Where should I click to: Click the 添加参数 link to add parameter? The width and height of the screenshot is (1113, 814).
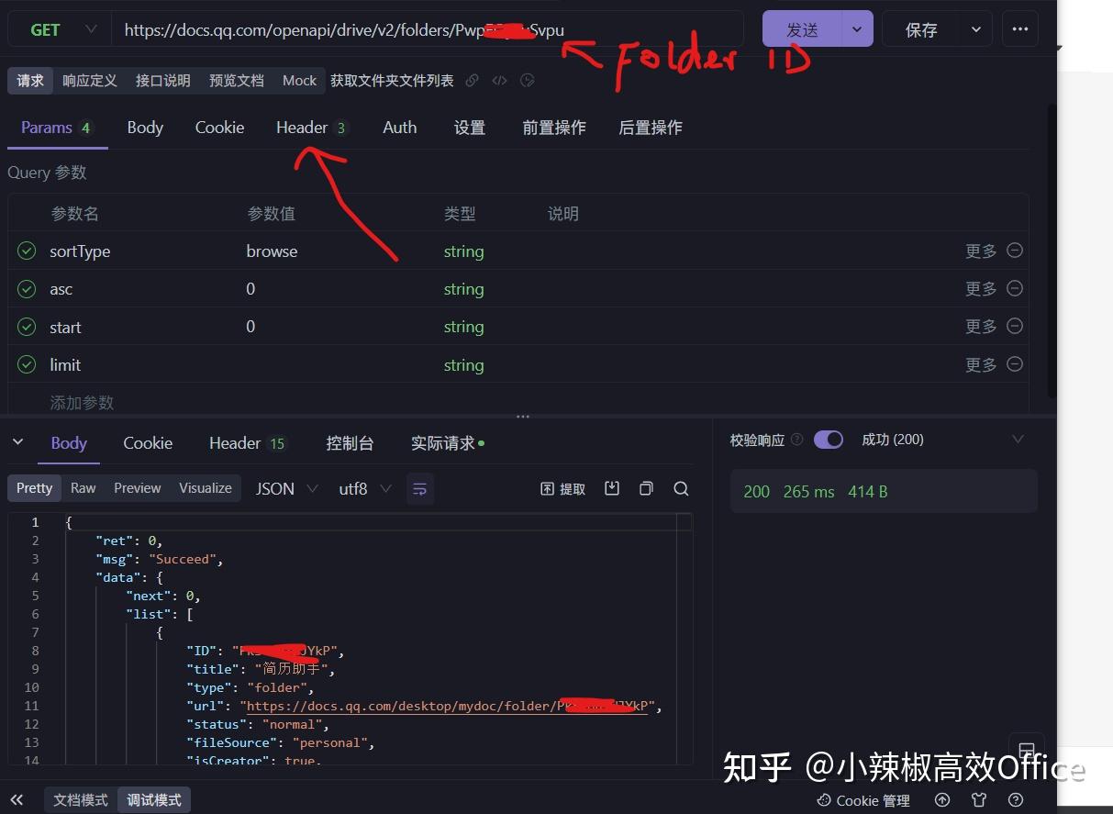pyautogui.click(x=82, y=402)
